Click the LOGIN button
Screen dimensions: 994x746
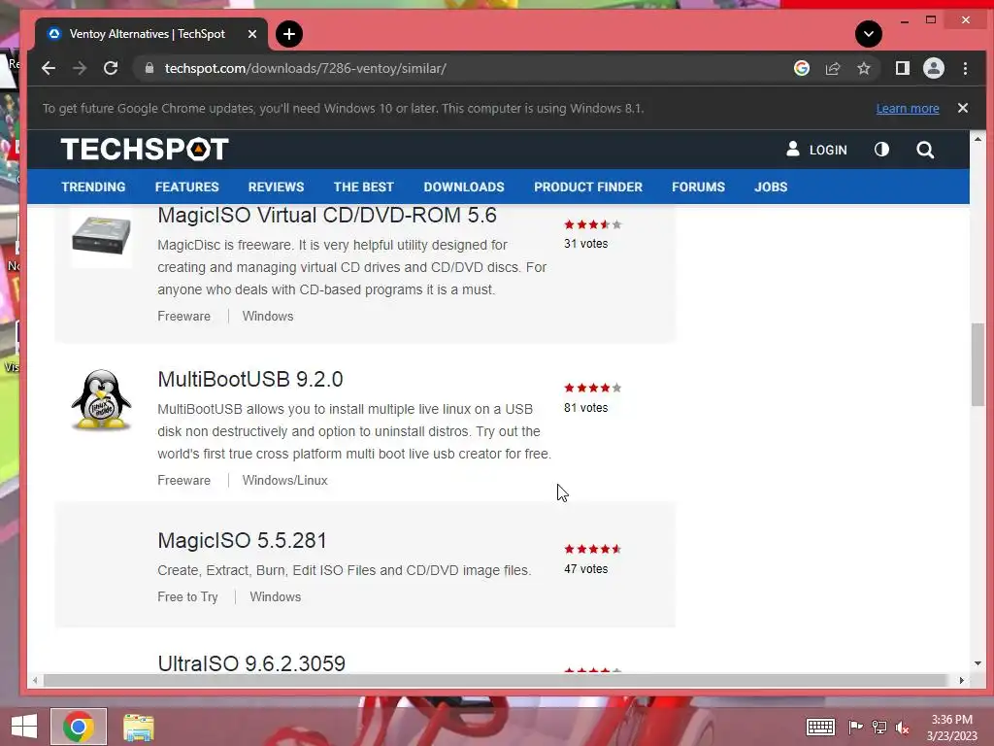tap(816, 150)
